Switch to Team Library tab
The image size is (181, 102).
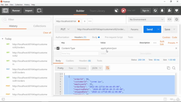97,11
